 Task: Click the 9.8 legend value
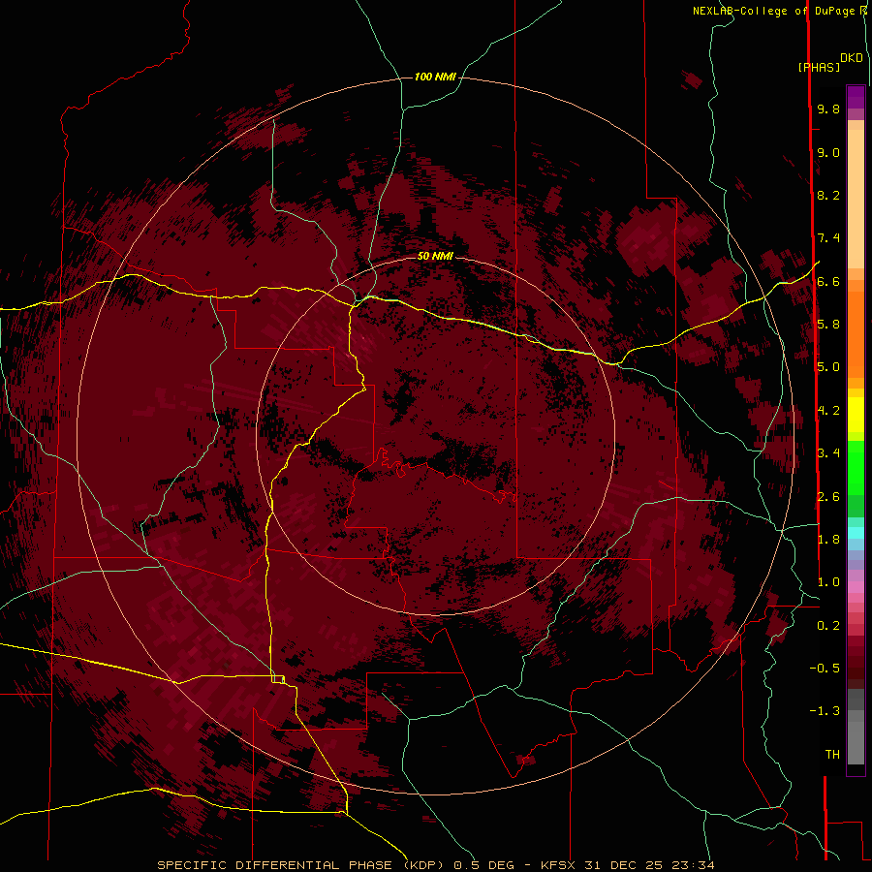[x=828, y=109]
